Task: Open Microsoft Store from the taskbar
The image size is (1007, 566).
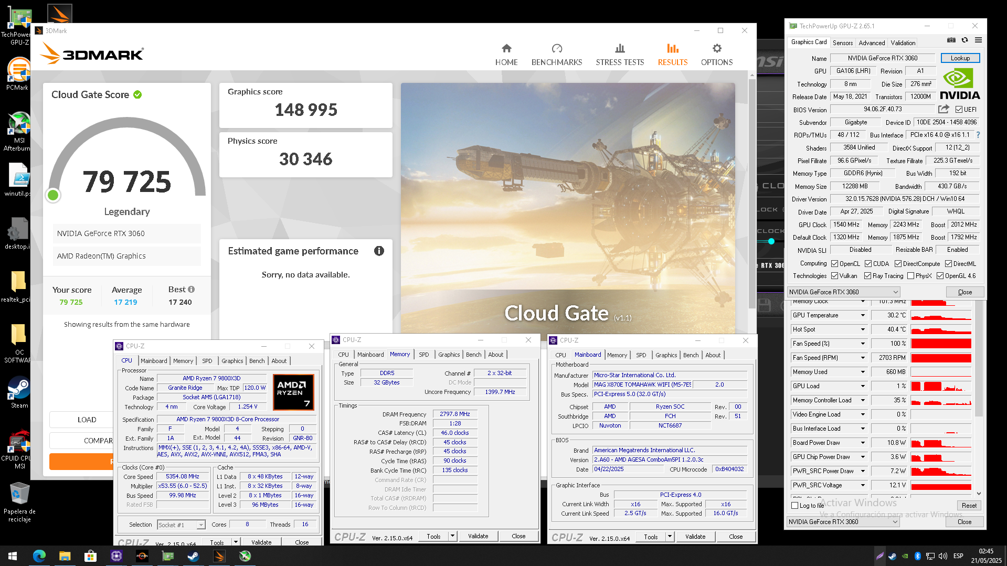Action: (90, 556)
